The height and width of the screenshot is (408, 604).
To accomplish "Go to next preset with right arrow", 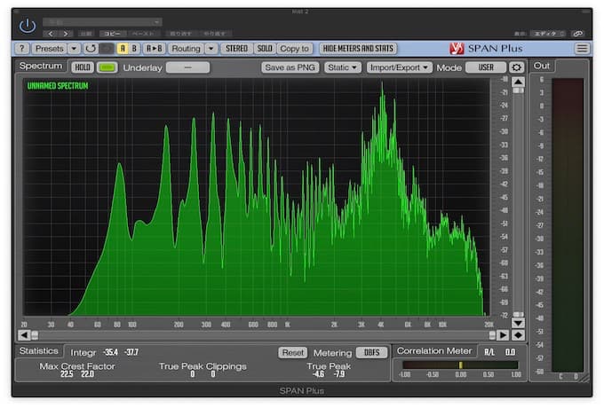I will pyautogui.click(x=66, y=34).
